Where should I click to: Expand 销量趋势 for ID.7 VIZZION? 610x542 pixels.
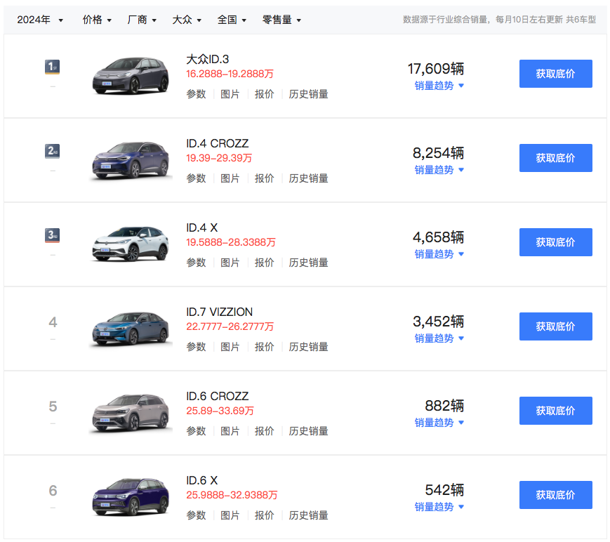[439, 338]
